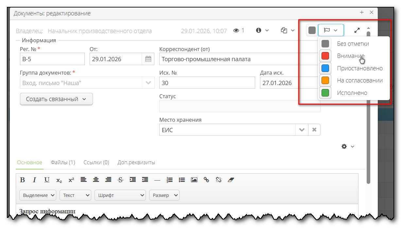401x229 pixels.
Task: Clear the Место хранения field with the X button
Action: pyautogui.click(x=314, y=130)
